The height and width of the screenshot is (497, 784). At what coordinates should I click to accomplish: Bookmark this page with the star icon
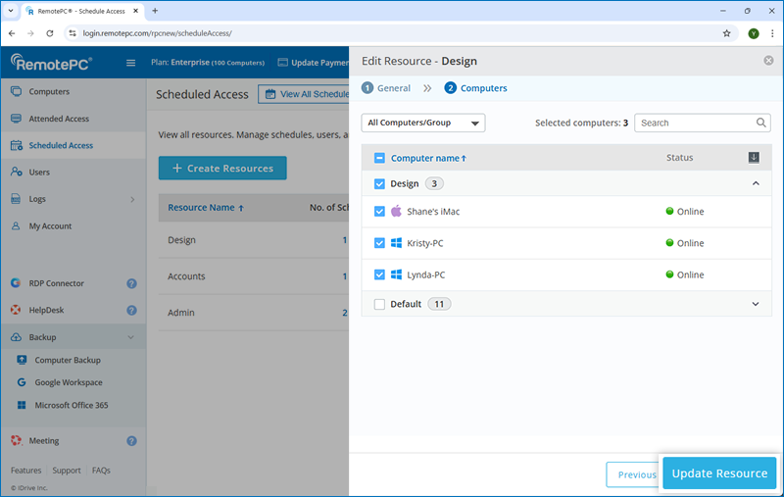click(x=726, y=32)
